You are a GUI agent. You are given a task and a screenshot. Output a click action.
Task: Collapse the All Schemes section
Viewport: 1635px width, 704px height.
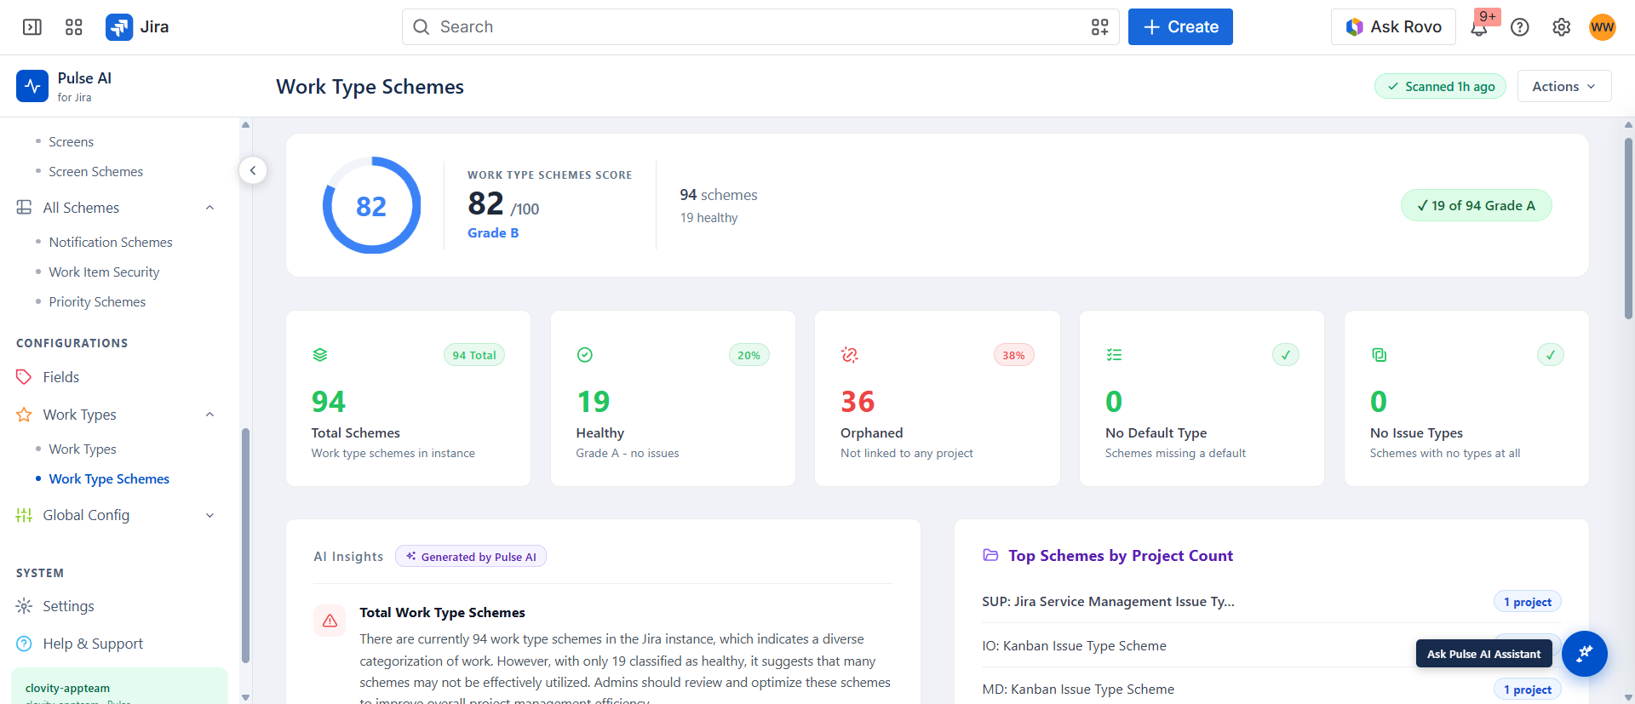[x=209, y=208]
